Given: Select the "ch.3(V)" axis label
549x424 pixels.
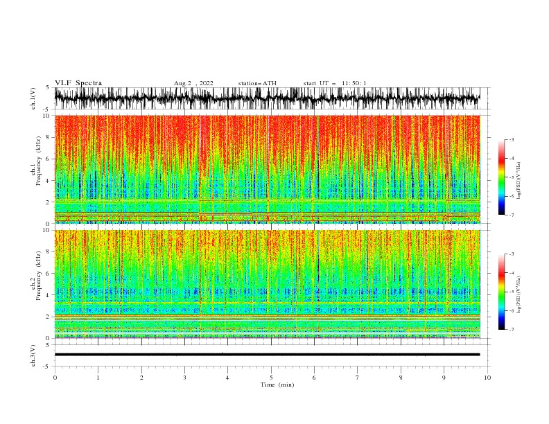Looking at the screenshot, I should [x=33, y=355].
